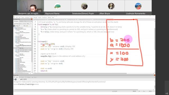Click the editor vertical scrollbar

tap(154, 39)
